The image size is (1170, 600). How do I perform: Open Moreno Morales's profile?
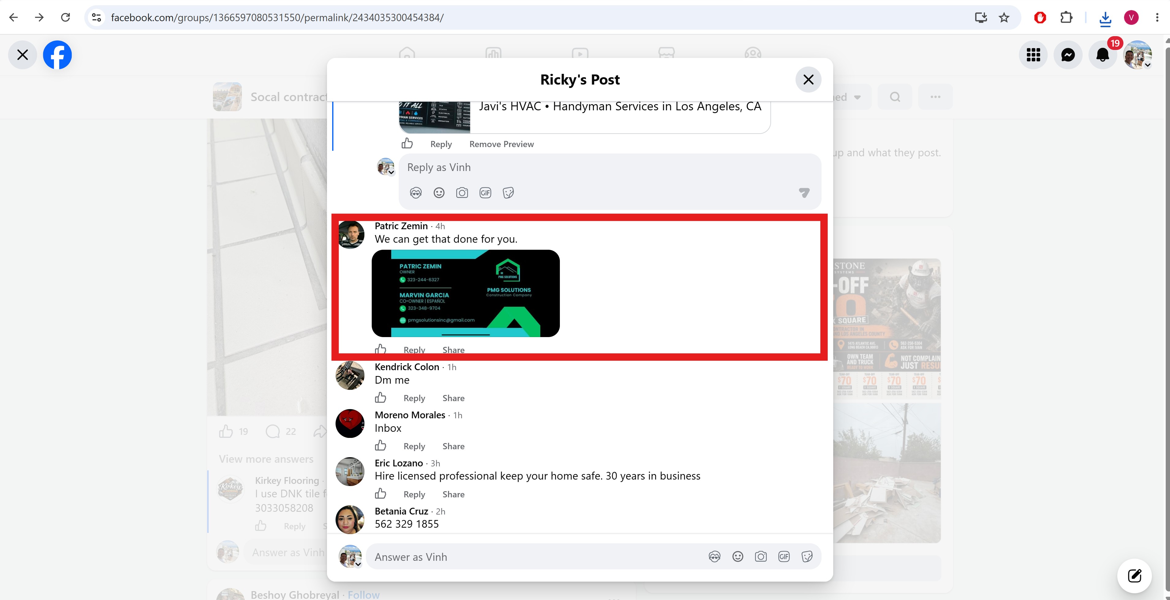410,415
